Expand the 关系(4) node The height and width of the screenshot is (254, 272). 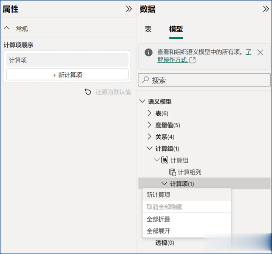click(150, 137)
